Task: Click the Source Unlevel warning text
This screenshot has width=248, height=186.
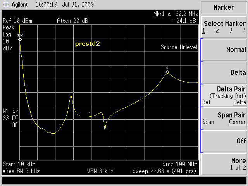Action: (x=179, y=47)
